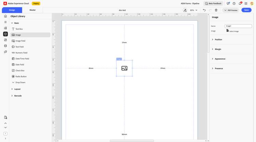
Task: Switch to the Design tab
Action: [12, 10]
